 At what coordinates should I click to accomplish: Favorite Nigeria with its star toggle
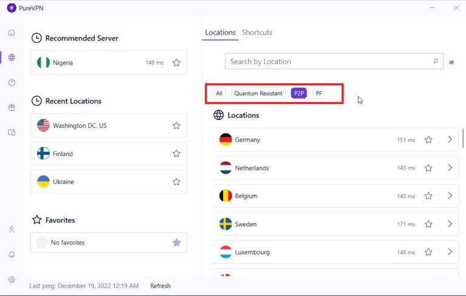click(x=177, y=62)
